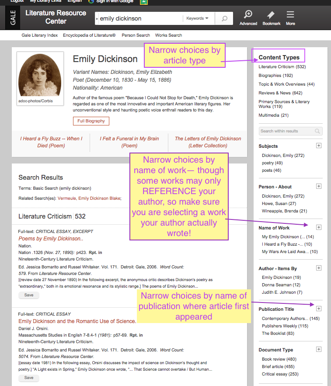Select work I Heard a Fly Buzz (10)
This screenshot has height=386, width=331.
tap(287, 244)
